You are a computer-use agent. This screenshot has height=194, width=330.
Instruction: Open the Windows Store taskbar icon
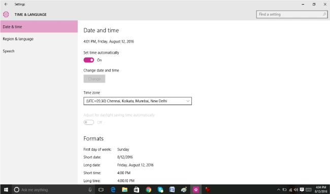pyautogui.click(x=137, y=190)
